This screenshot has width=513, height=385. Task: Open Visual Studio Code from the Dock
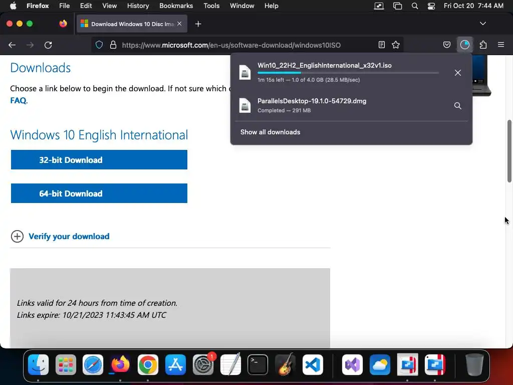[313, 364]
